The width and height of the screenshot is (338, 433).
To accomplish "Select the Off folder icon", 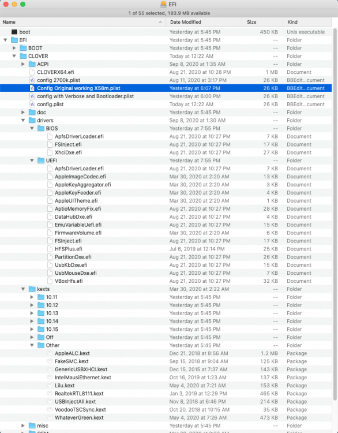I will coord(41,337).
